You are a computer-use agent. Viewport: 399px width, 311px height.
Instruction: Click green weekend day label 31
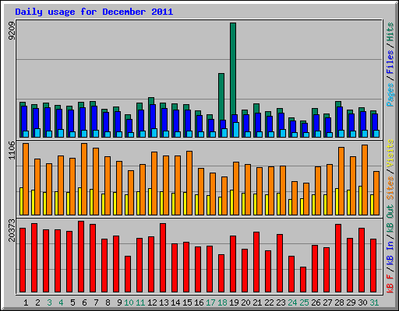pyautogui.click(x=374, y=302)
